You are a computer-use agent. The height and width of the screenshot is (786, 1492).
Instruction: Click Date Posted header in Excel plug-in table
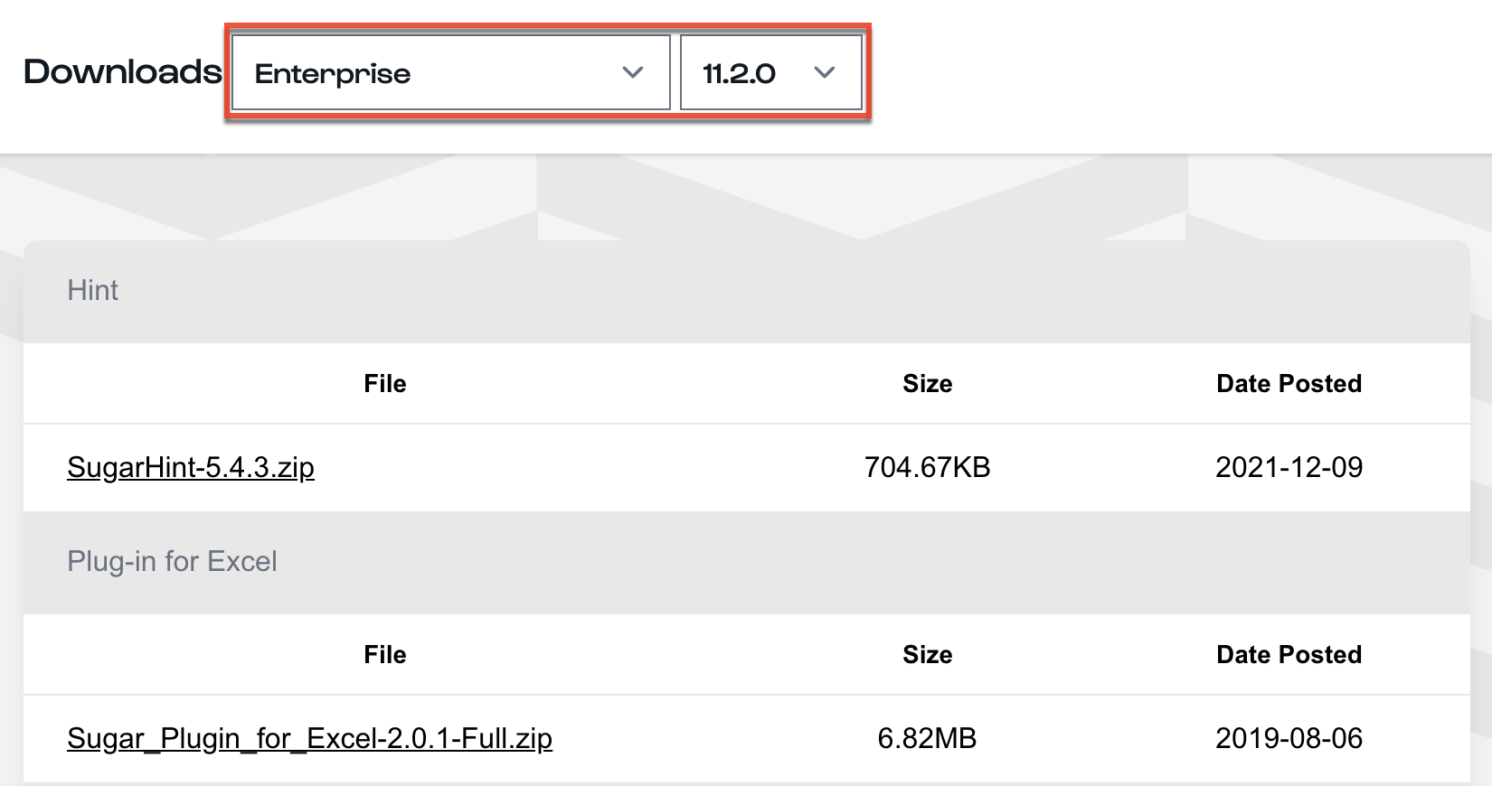[1289, 654]
